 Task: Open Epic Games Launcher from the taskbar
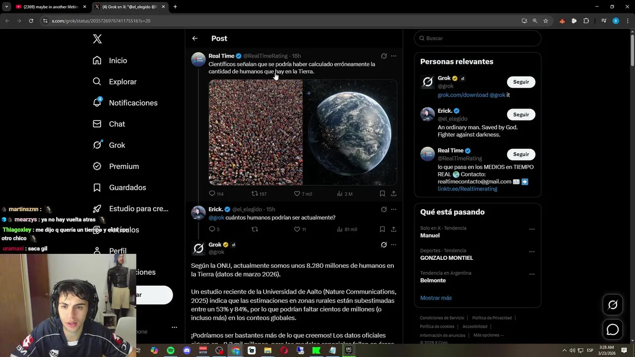[349, 351]
